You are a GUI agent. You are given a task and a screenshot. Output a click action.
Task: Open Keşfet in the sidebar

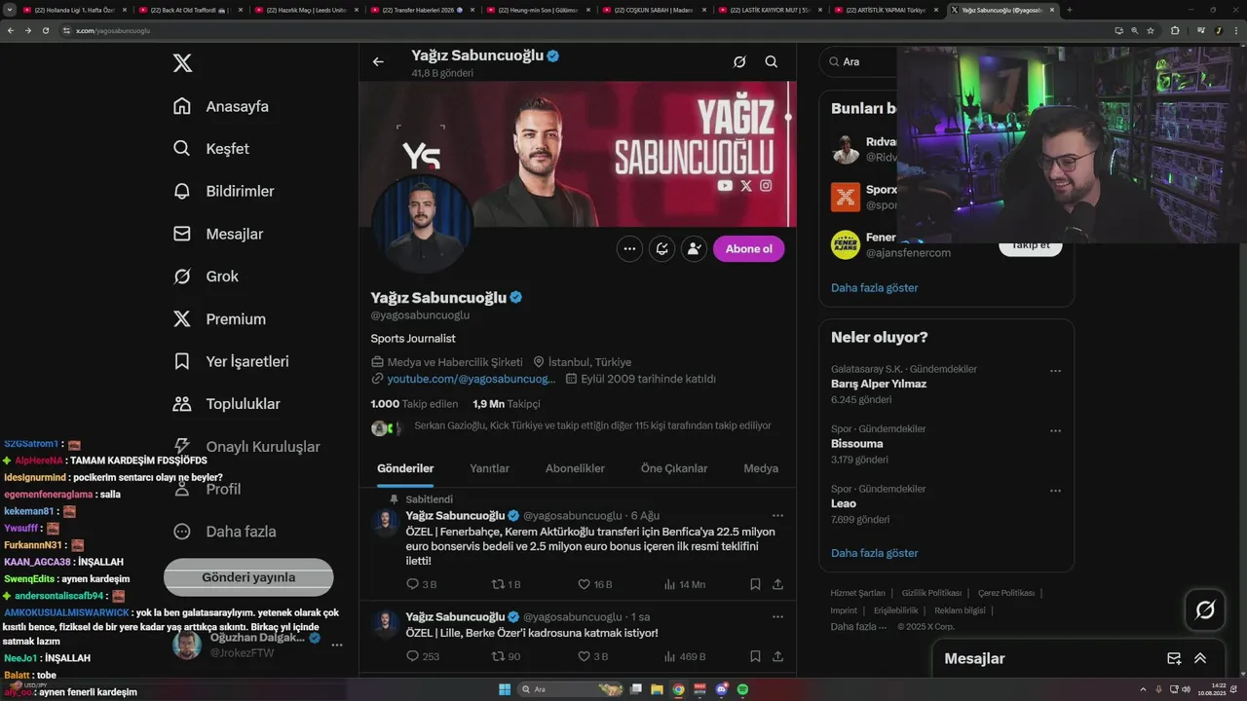210,149
